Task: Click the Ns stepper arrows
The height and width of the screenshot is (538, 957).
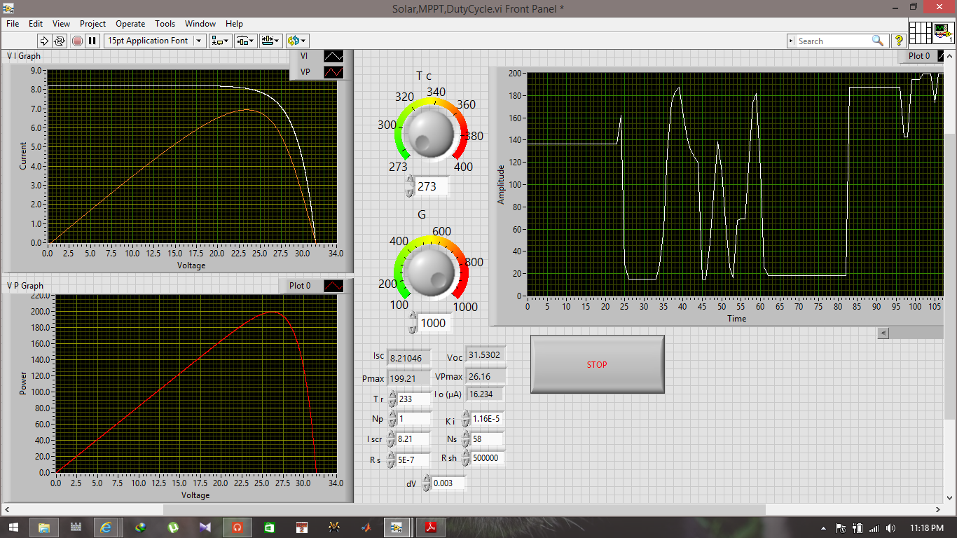Action: tap(466, 439)
